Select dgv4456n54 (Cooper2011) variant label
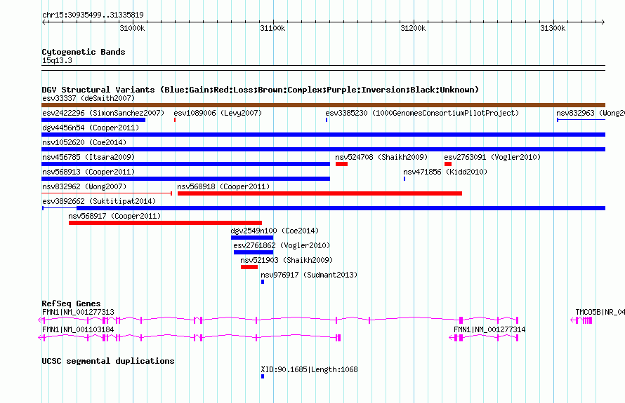This screenshot has width=625, height=403. 91,128
